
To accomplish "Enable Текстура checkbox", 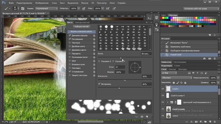I will click(70, 43).
